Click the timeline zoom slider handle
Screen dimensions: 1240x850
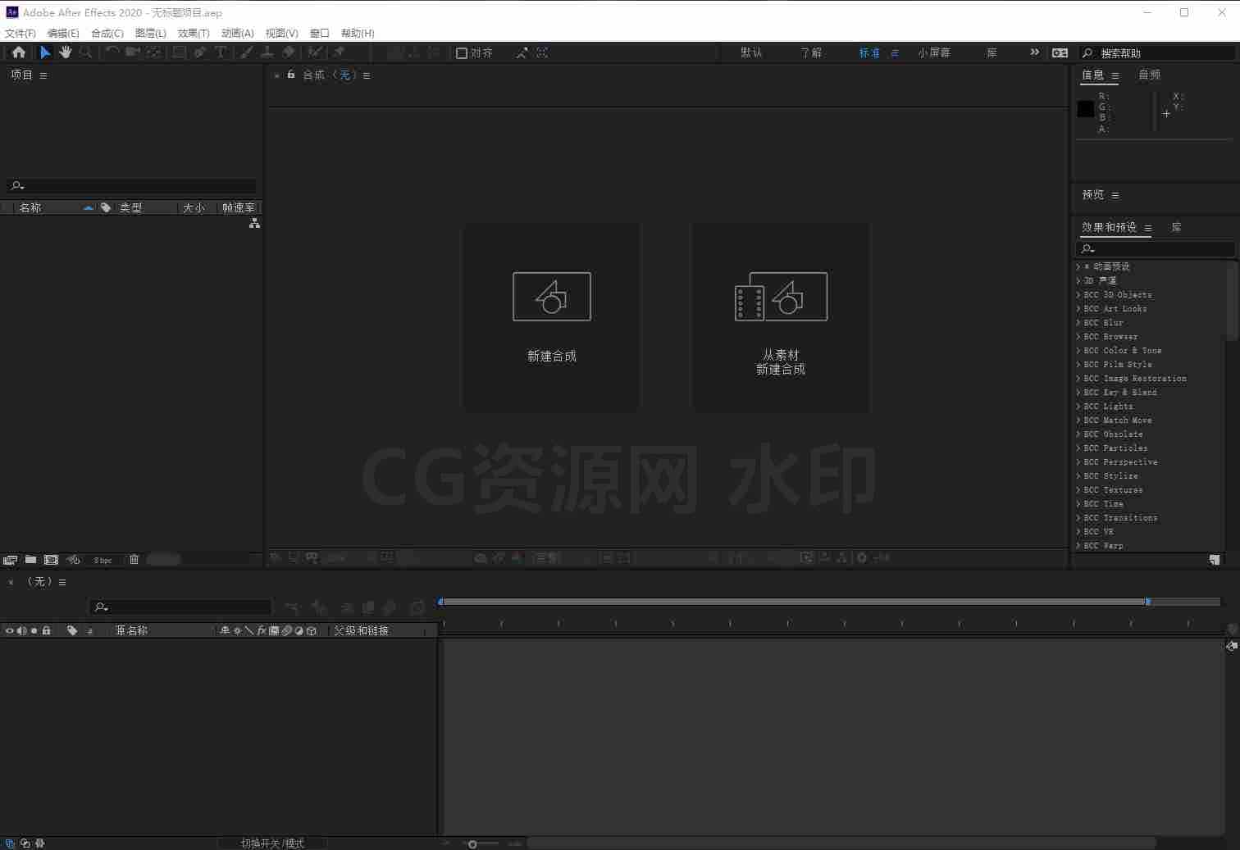coord(472,844)
